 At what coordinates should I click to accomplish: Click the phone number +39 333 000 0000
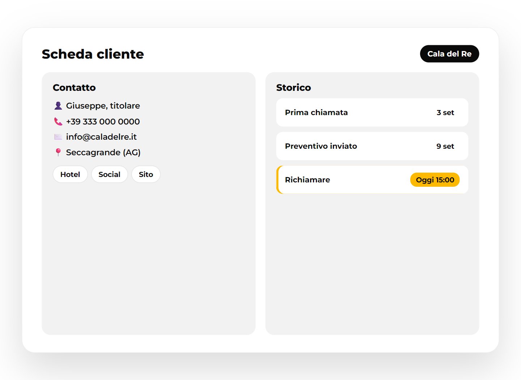click(x=103, y=122)
